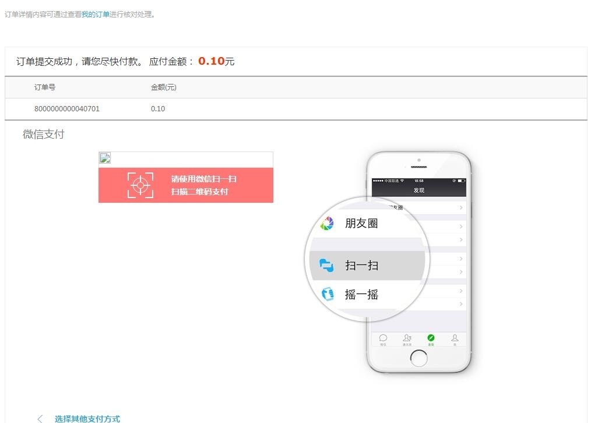598x423 pixels.
Task: Click the broken QR code image placeholder
Action: [105, 158]
